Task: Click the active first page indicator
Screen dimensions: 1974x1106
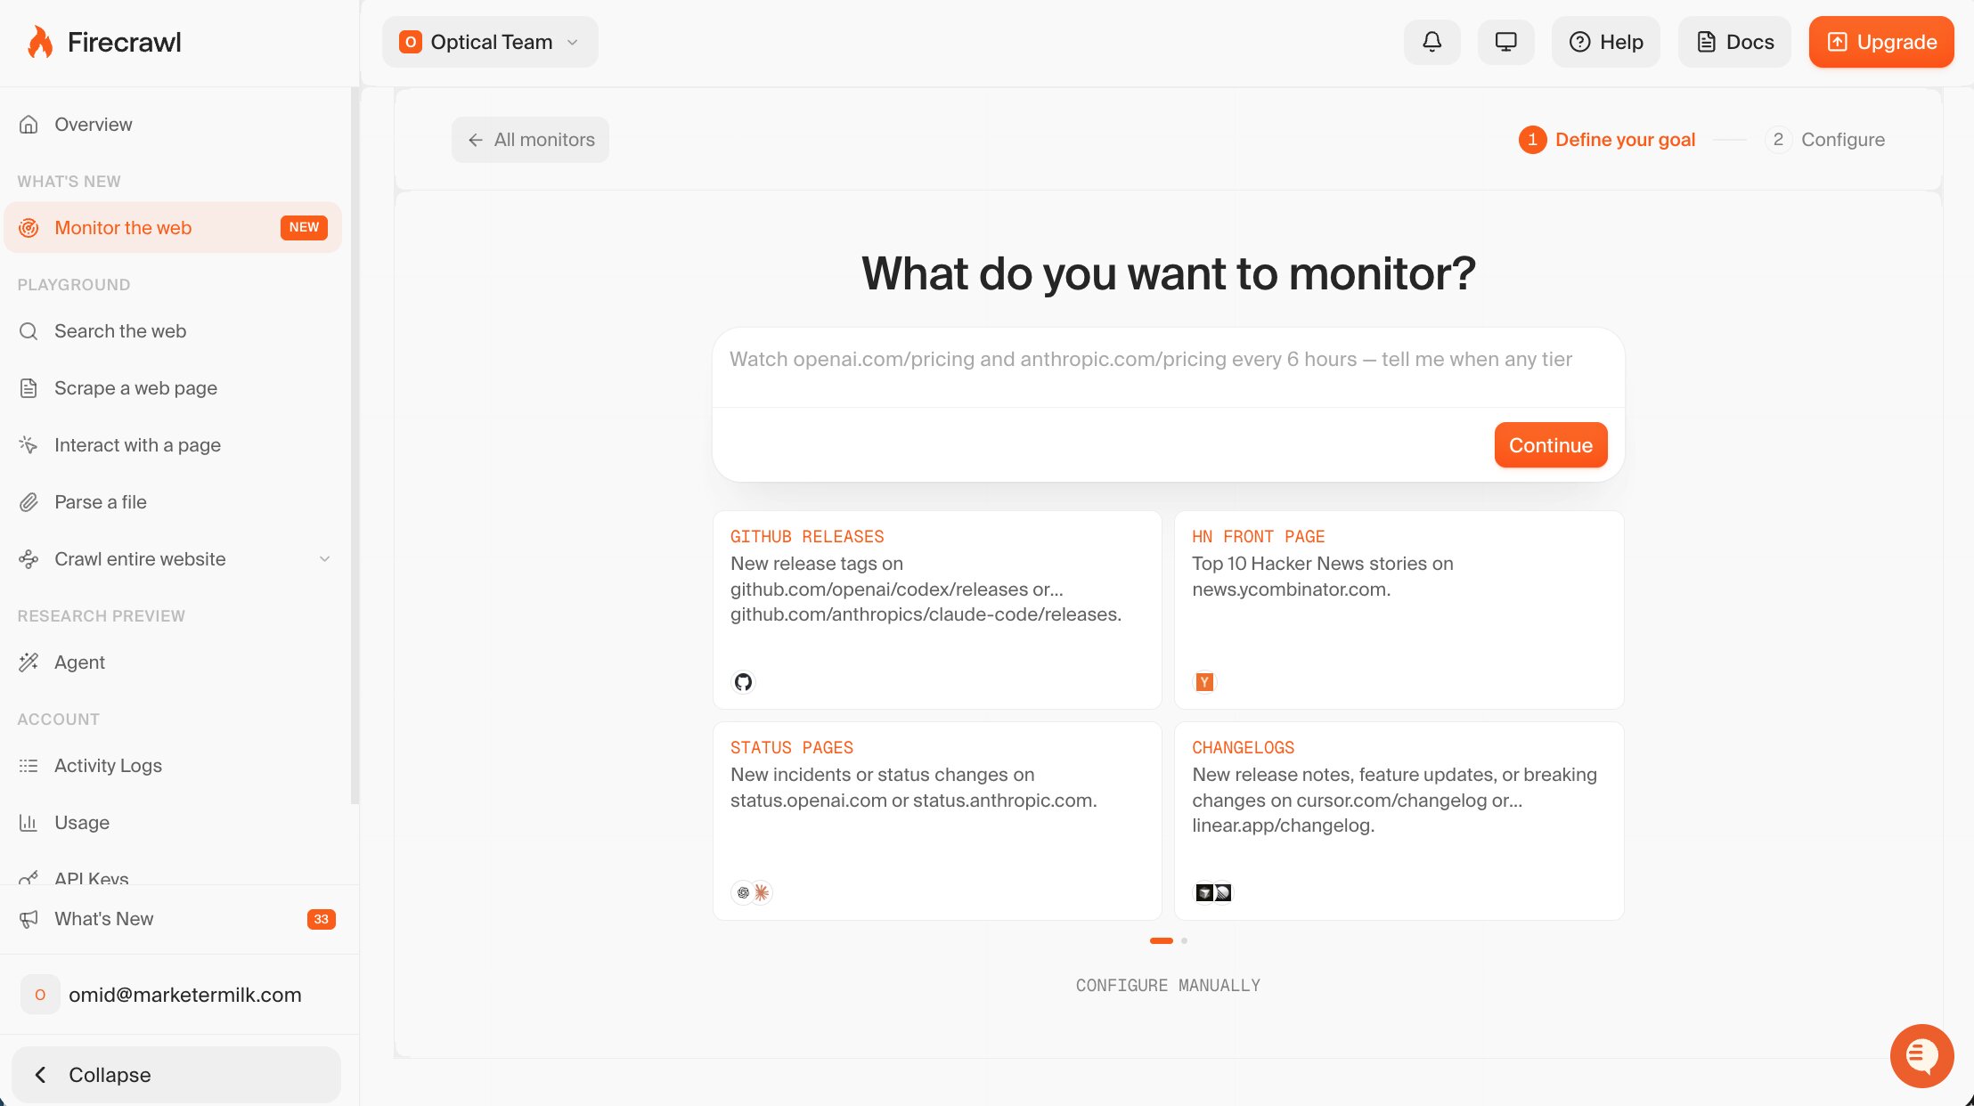Action: pos(1162,940)
